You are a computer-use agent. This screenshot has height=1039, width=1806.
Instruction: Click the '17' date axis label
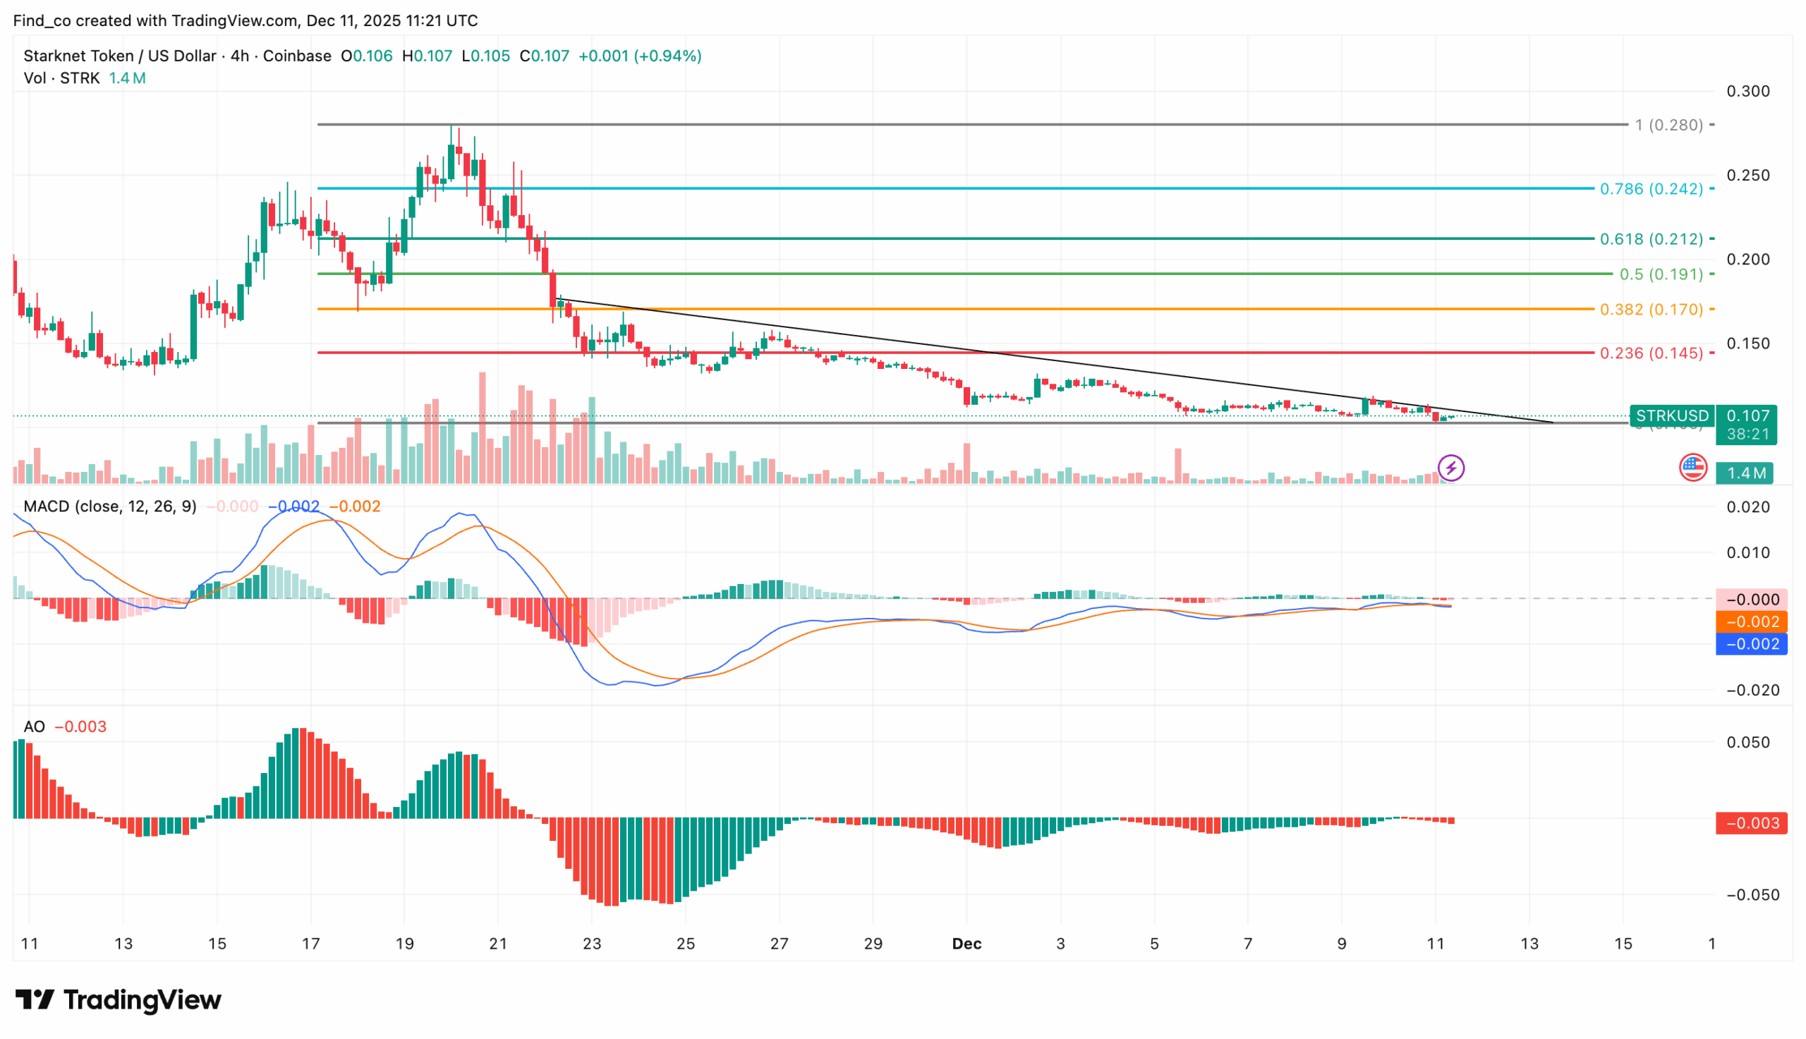(310, 943)
